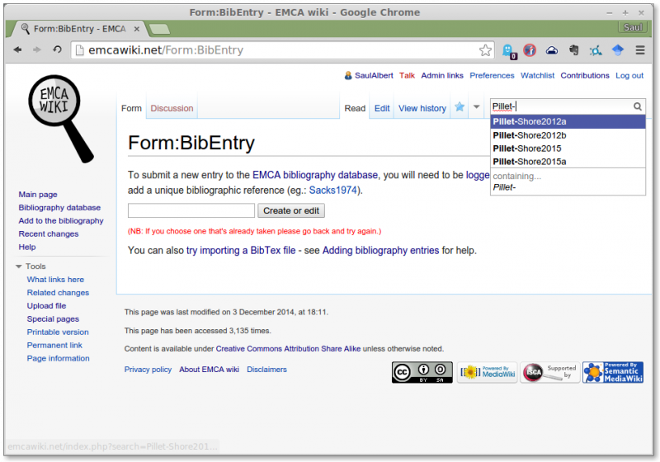Open Recent changes in sidebar
Image resolution: width=660 pixels, height=462 pixels.
(49, 233)
